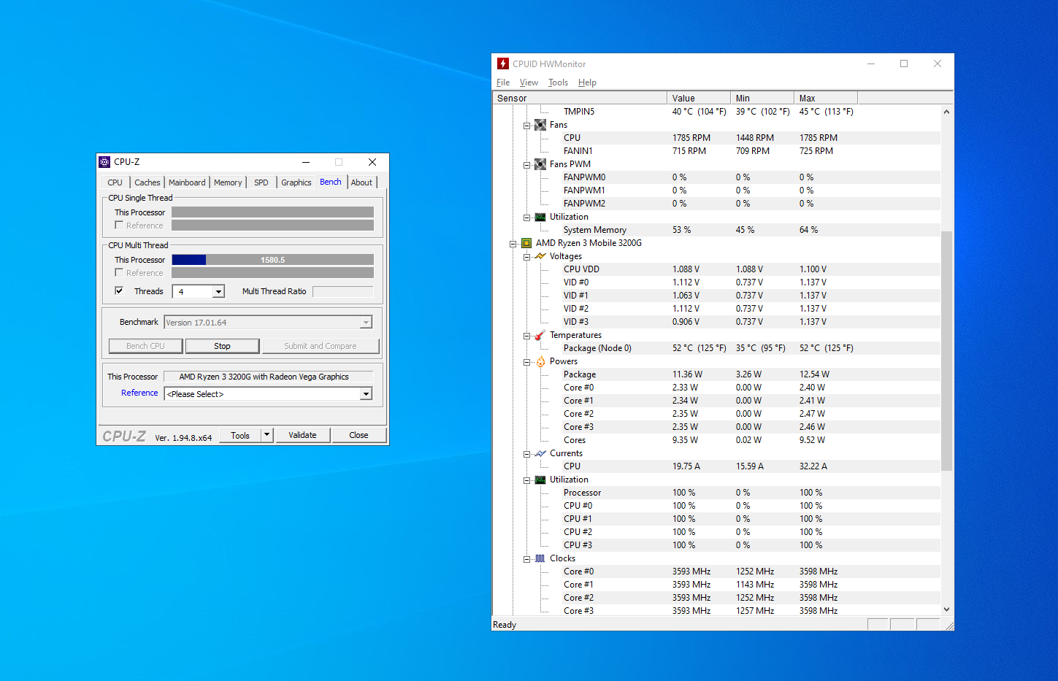Screen dimensions: 1058x681
Task: Click the scroll up arrow in HWMonitor
Action: pyautogui.click(x=947, y=112)
